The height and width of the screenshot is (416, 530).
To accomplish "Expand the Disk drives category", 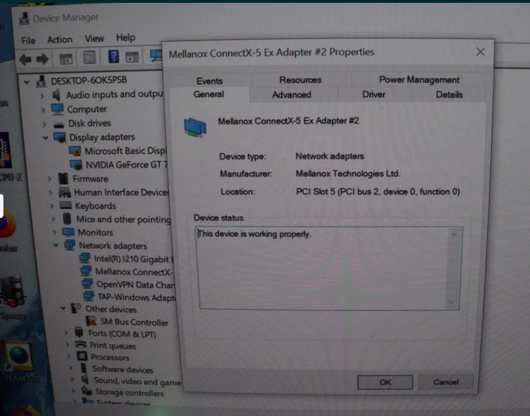I will pyautogui.click(x=43, y=124).
